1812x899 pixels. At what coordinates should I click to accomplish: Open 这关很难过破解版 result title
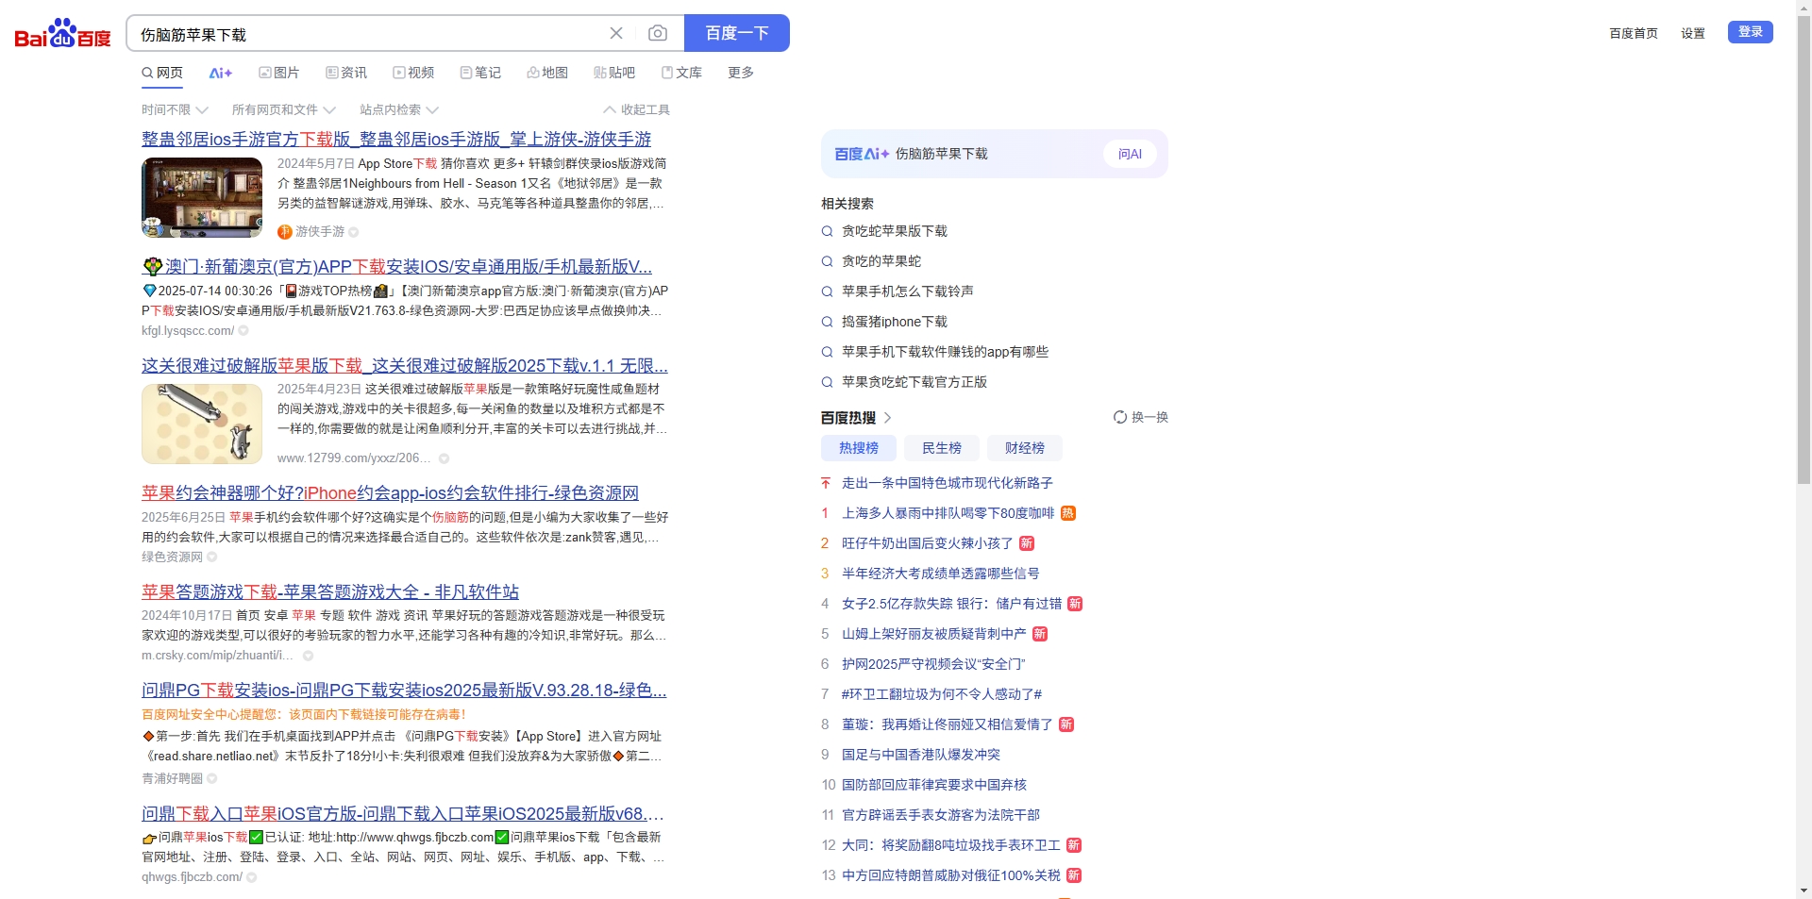click(405, 366)
